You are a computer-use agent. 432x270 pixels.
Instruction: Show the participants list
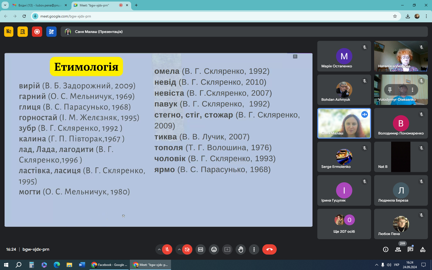click(x=398, y=249)
